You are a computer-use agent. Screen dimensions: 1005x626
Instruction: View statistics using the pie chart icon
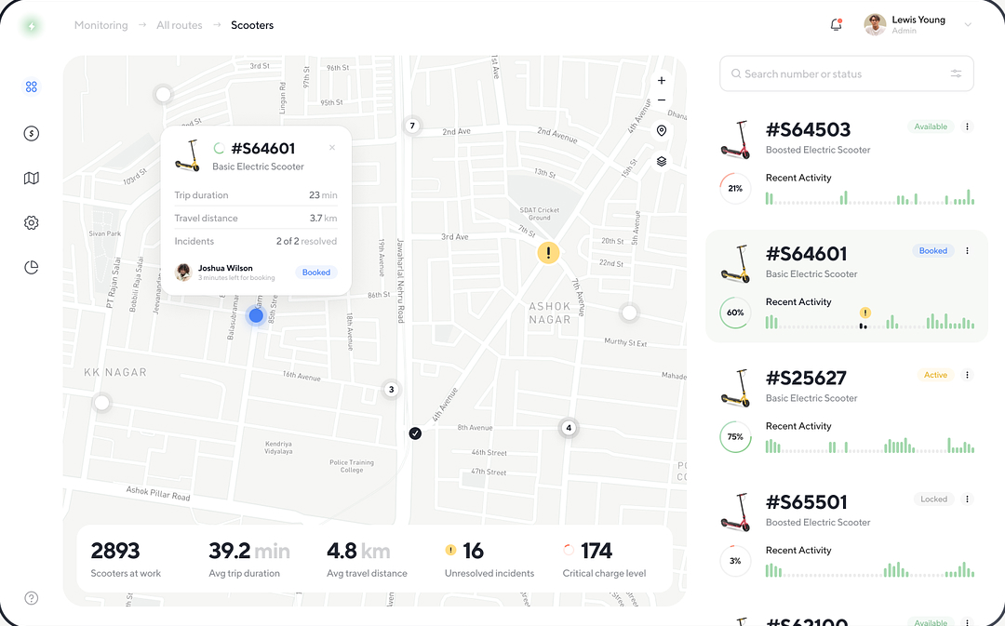(x=31, y=267)
